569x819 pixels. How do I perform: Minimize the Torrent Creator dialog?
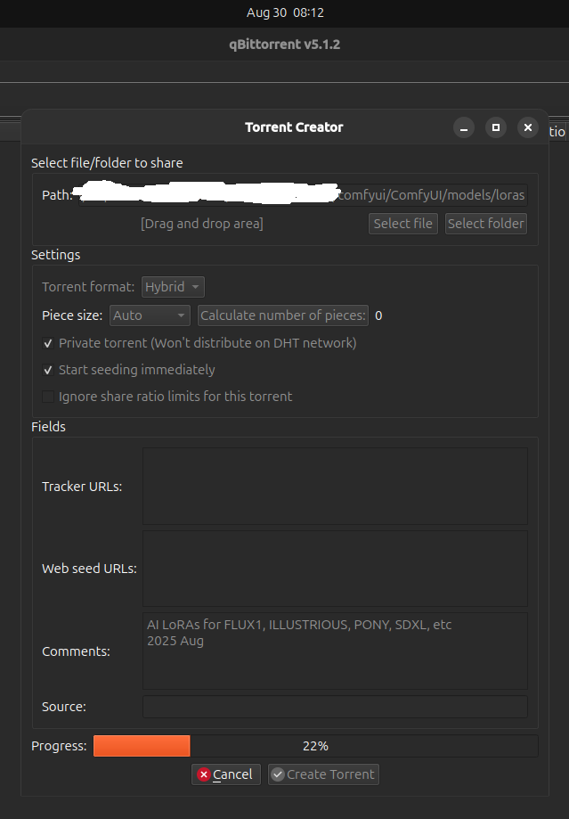(463, 127)
